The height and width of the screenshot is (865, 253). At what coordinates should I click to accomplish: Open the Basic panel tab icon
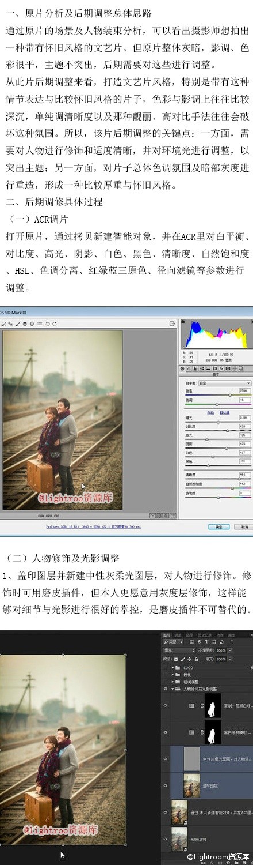pyautogui.click(x=182, y=368)
